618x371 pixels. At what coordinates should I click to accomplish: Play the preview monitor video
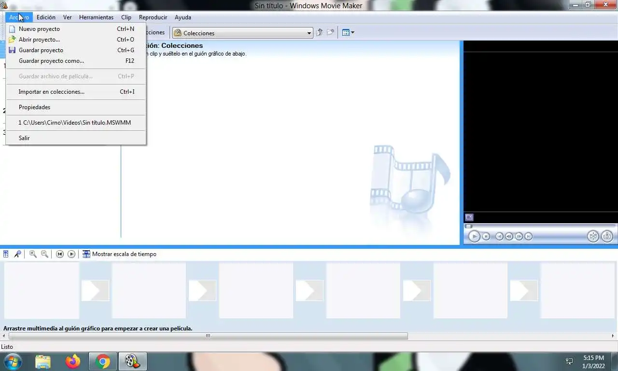(474, 236)
